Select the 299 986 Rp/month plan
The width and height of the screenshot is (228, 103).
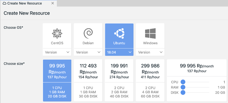tap(150, 80)
